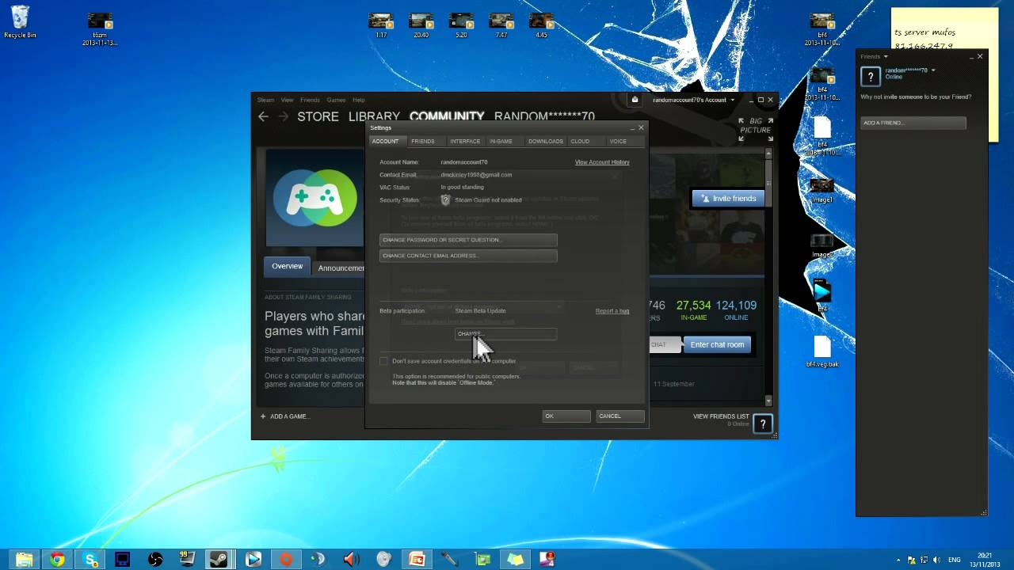
Task: Click the ENG language indicator
Action: point(955,560)
